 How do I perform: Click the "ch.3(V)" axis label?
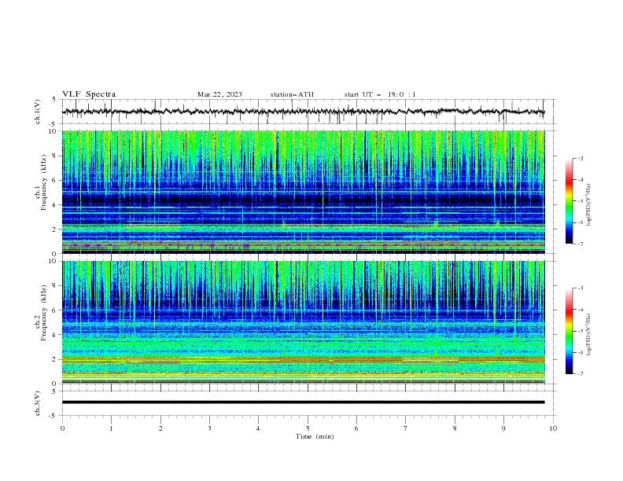point(38,403)
